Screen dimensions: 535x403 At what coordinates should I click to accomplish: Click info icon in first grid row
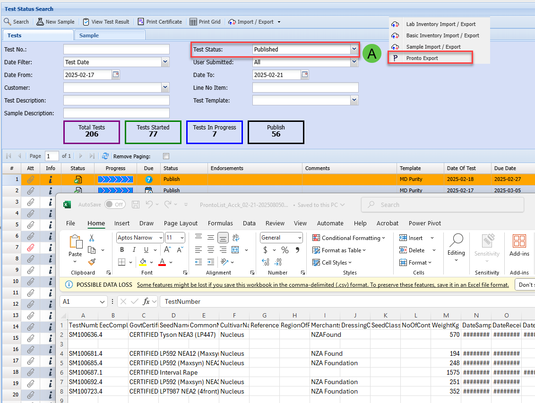(x=51, y=179)
